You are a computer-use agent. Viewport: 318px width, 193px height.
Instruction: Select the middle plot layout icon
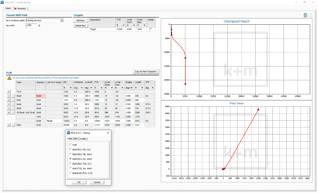(308, 15)
